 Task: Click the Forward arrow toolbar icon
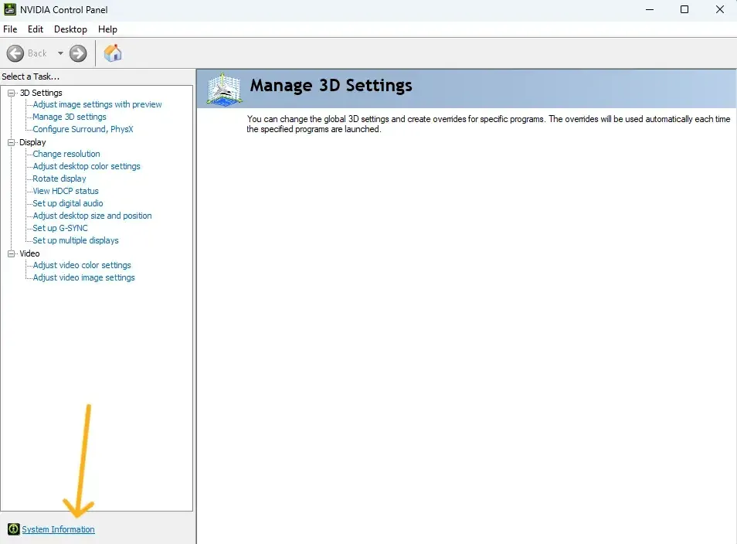[x=78, y=53]
